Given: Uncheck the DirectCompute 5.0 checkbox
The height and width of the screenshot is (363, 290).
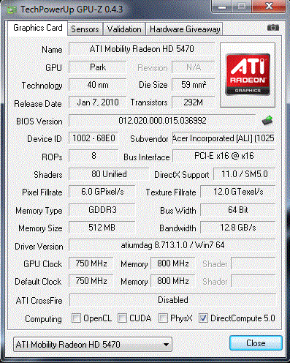Looking at the screenshot, I should coord(203,318).
